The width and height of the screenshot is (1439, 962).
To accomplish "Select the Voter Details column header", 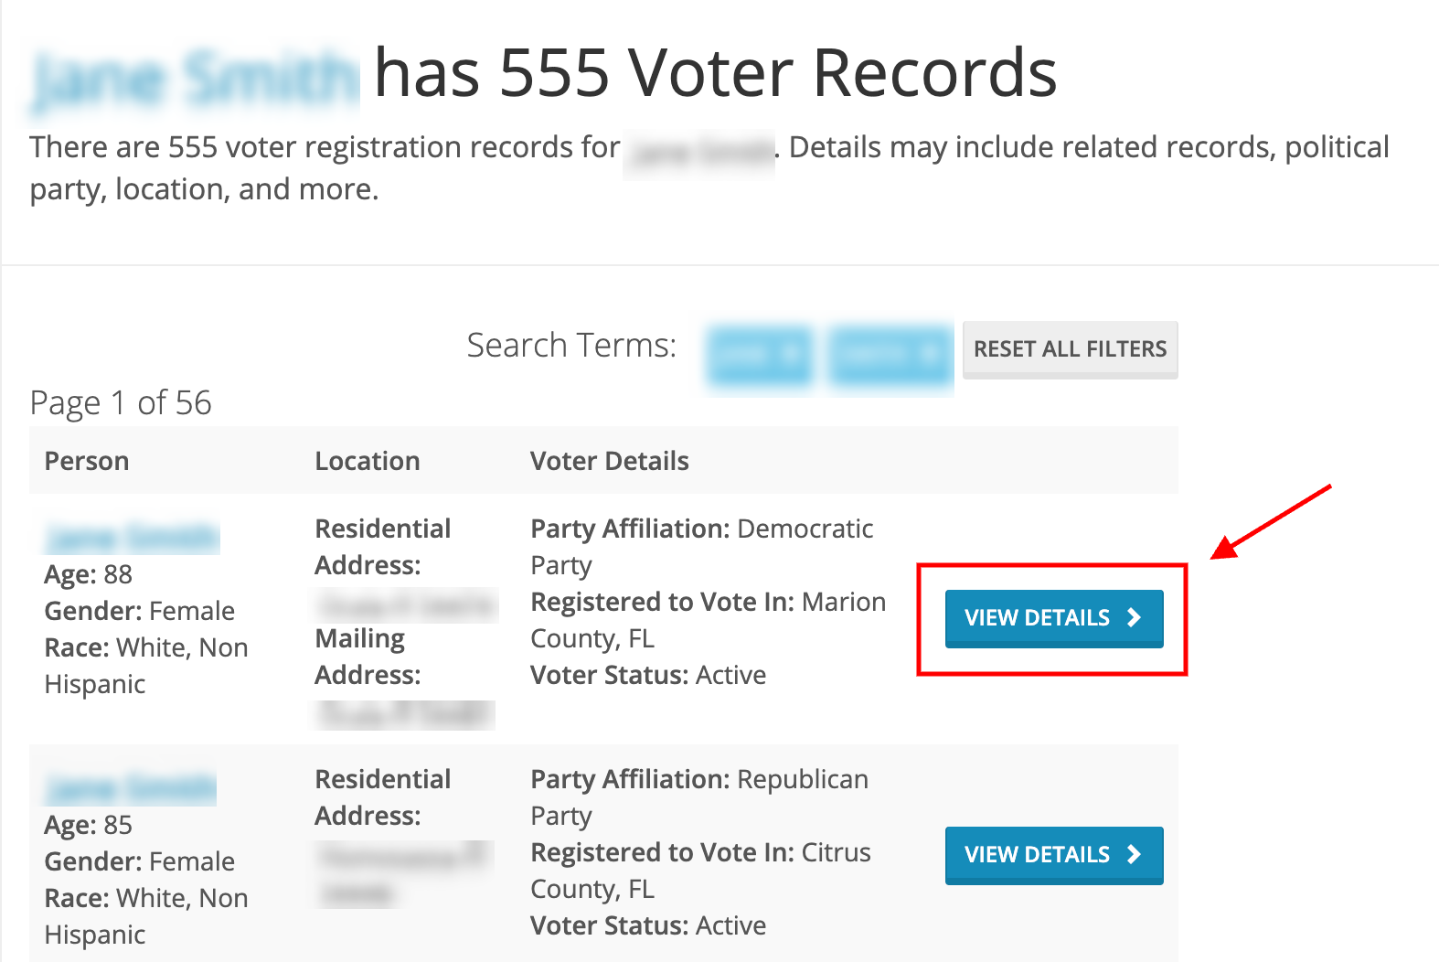I will tap(609, 461).
